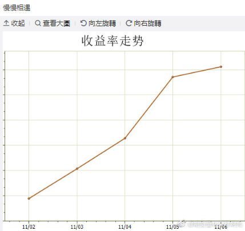
Task: Select the 11/05 data point on chart
Action: [172, 77]
